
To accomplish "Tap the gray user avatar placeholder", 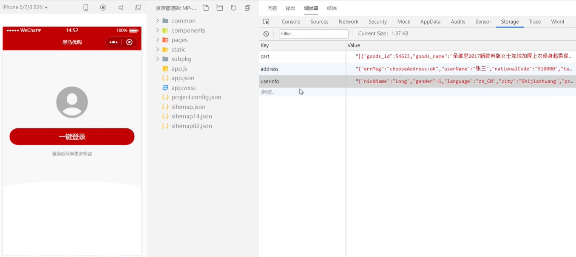I will coord(72,102).
